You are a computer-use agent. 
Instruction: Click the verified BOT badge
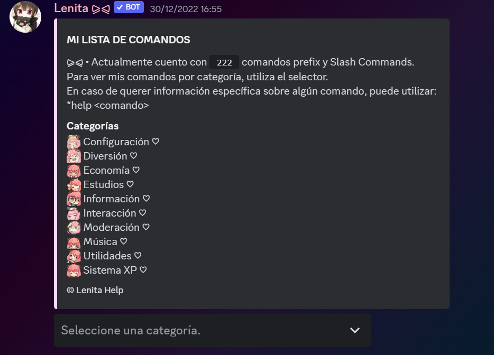point(129,8)
